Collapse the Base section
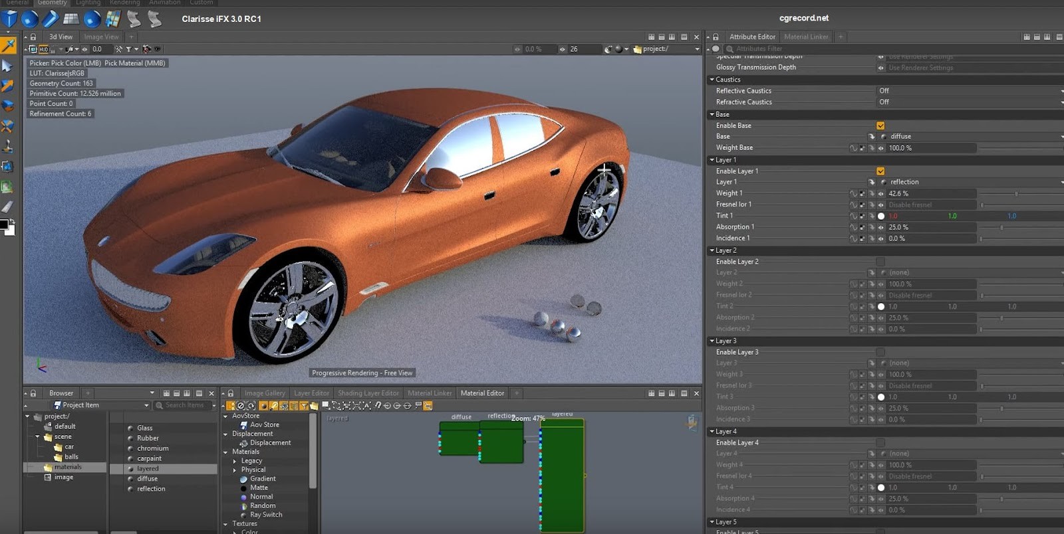Screen dimensions: 1064x534 (x=712, y=115)
